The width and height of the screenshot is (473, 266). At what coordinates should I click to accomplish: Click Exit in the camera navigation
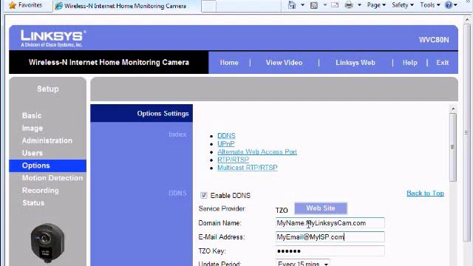tap(443, 63)
